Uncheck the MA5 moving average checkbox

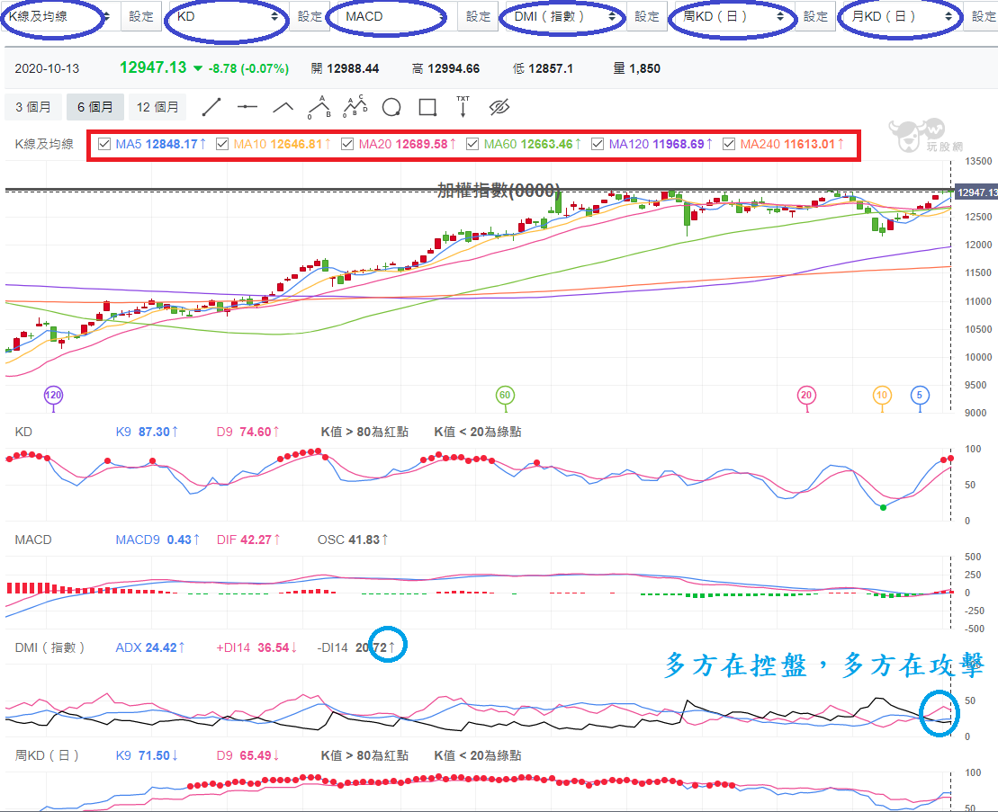(x=104, y=145)
